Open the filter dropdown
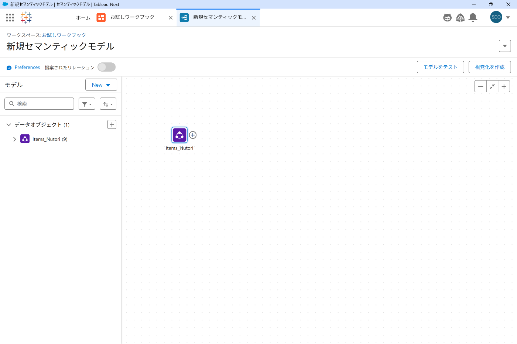Viewport: 517px width, 344px height. click(x=87, y=104)
